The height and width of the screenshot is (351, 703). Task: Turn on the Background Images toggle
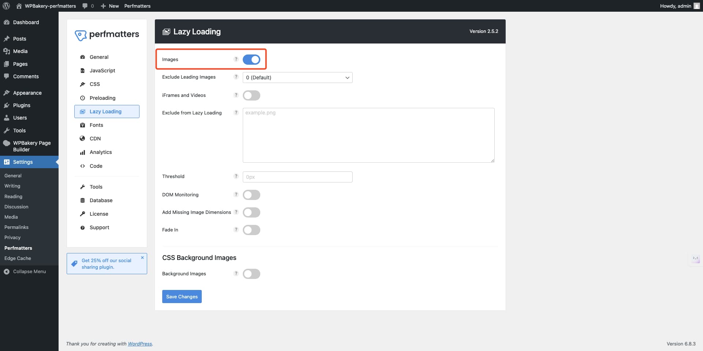252,274
